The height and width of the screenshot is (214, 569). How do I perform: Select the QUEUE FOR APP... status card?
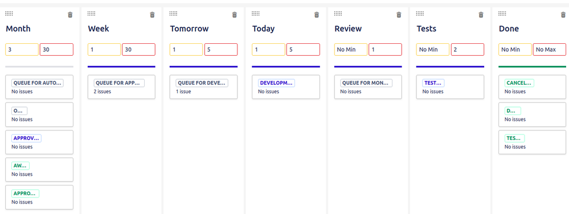pyautogui.click(x=121, y=87)
